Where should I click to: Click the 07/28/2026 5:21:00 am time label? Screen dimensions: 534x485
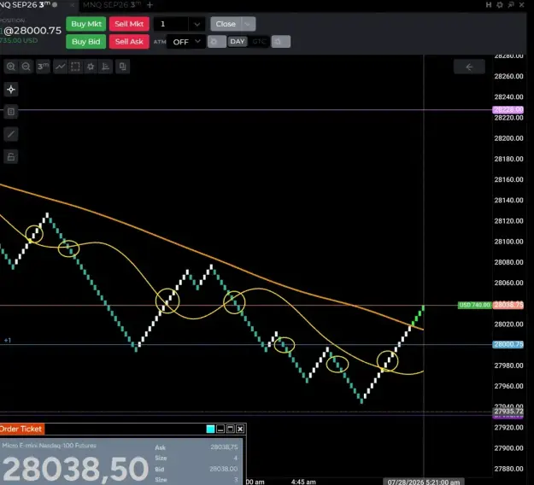point(423,482)
